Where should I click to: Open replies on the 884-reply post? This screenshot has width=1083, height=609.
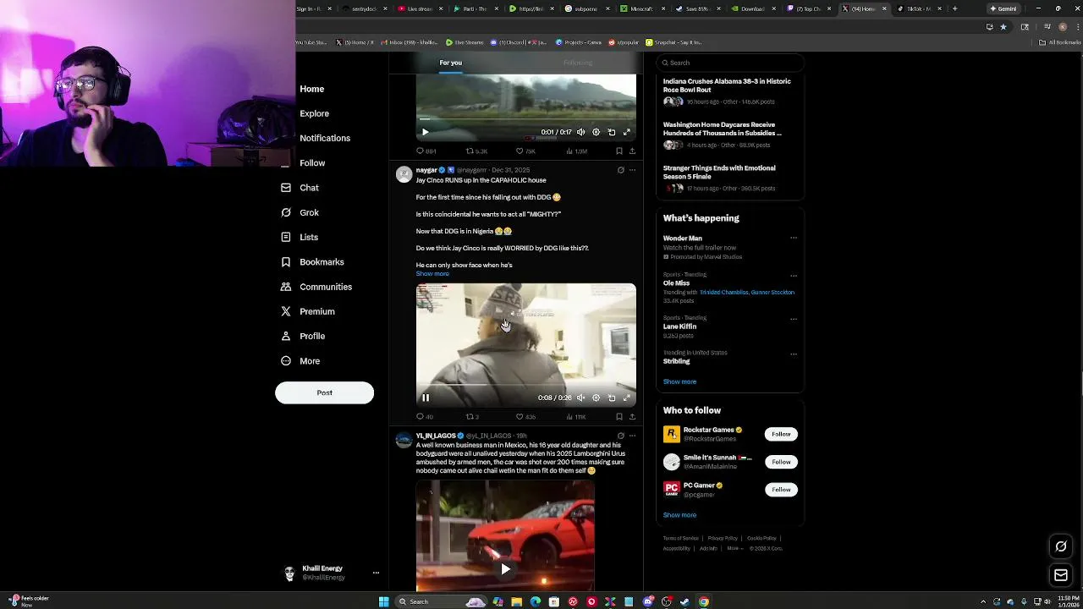point(426,151)
